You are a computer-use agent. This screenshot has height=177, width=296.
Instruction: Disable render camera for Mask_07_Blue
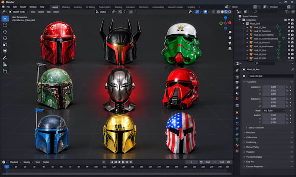click(292, 50)
